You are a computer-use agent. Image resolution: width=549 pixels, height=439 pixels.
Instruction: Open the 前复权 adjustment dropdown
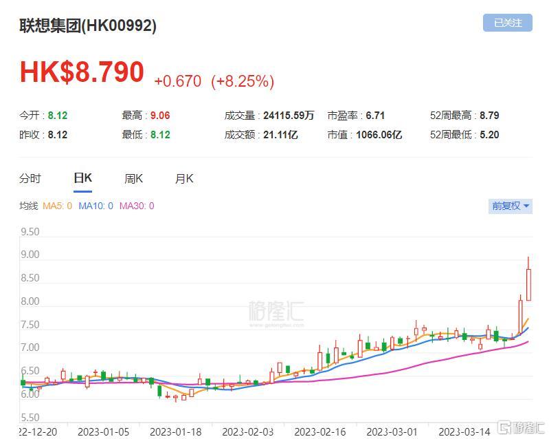(x=510, y=206)
